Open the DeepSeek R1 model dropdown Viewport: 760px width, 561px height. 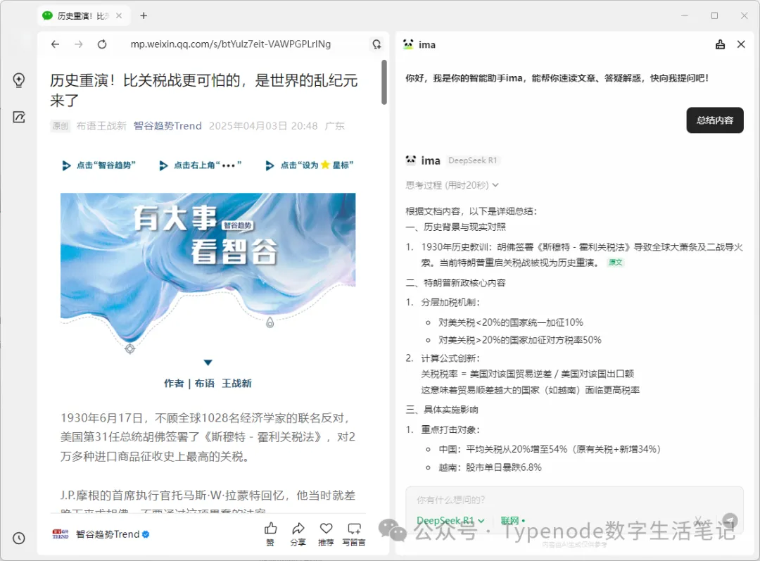tap(450, 521)
